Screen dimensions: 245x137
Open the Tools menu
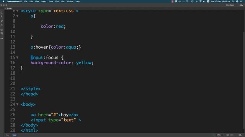click(x=51, y=2)
